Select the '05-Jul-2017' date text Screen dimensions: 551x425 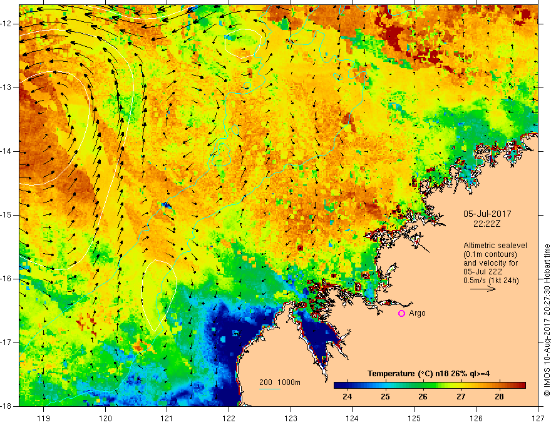(x=487, y=214)
